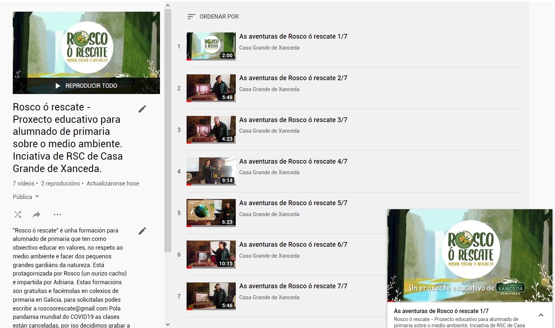Open title As aventuras de Rosco ó rescate 2/7

tap(293, 78)
